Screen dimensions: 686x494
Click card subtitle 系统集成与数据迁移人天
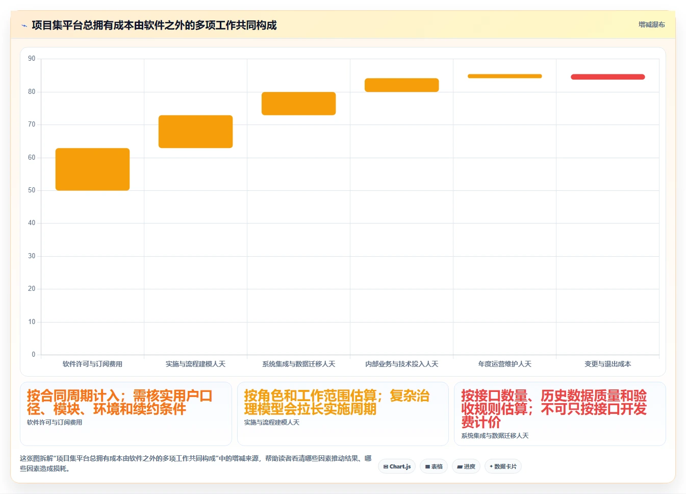click(495, 436)
